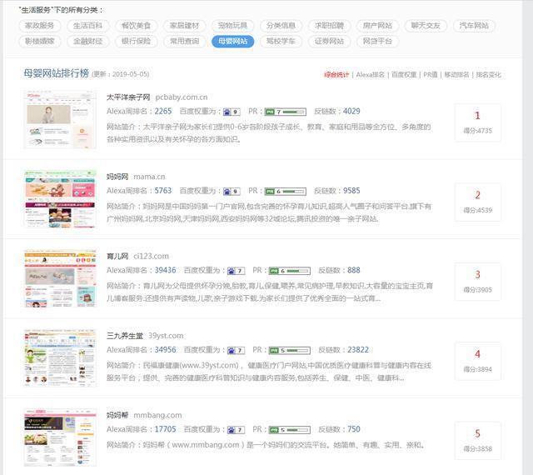This screenshot has height=475, width=533.
Task: Sort ranking by 排名变化
Action: [x=489, y=74]
